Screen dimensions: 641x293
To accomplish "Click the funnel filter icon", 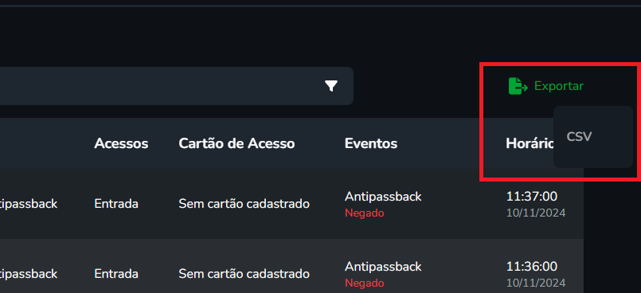I will pyautogui.click(x=331, y=86).
